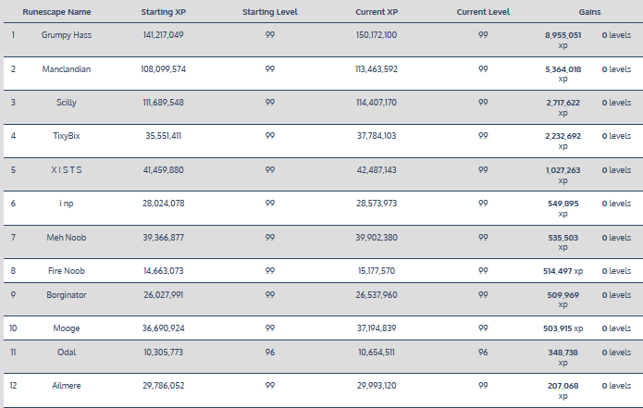Click the Ailmere player name
This screenshot has height=408, width=643.
66,385
